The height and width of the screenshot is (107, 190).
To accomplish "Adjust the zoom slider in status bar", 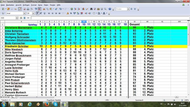I will tap(174, 100).
